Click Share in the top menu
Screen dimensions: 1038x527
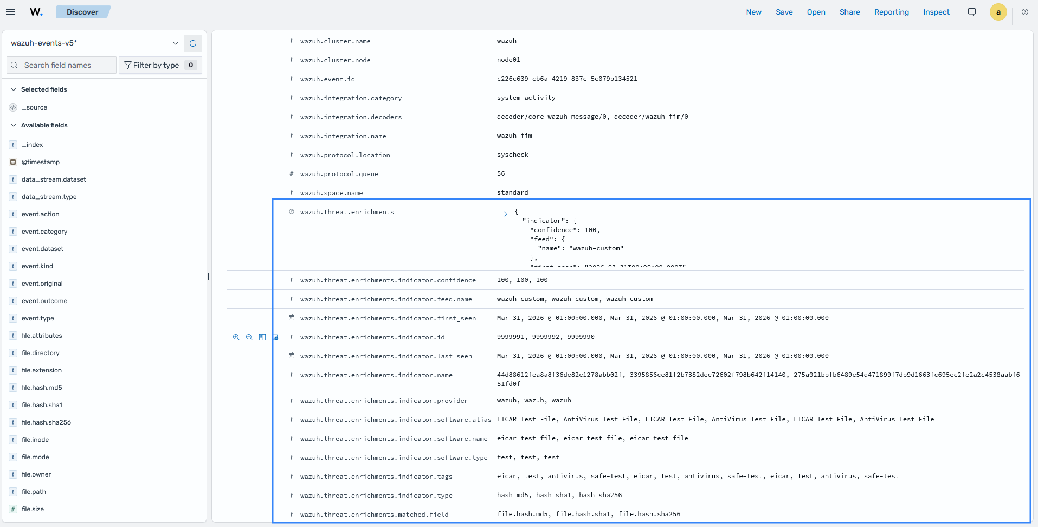[849, 12]
